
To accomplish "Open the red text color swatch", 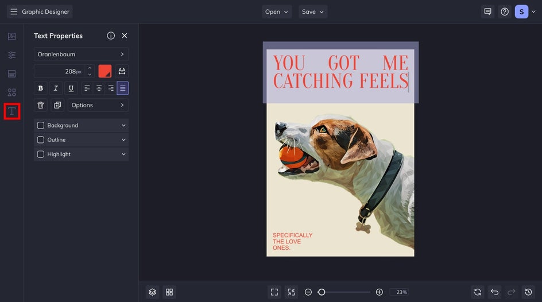I will pos(104,71).
